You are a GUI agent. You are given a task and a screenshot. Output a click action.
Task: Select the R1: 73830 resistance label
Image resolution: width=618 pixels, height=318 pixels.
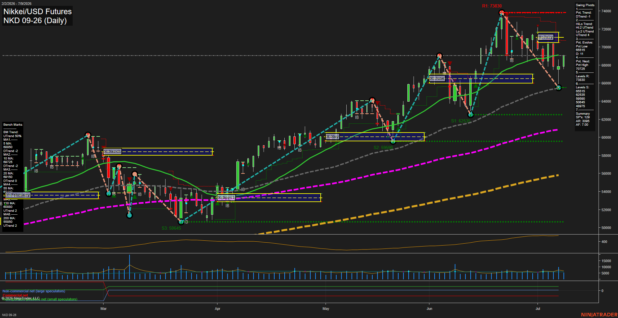492,6
